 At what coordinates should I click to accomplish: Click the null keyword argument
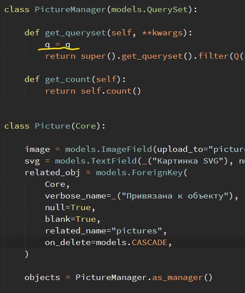click(x=55, y=208)
